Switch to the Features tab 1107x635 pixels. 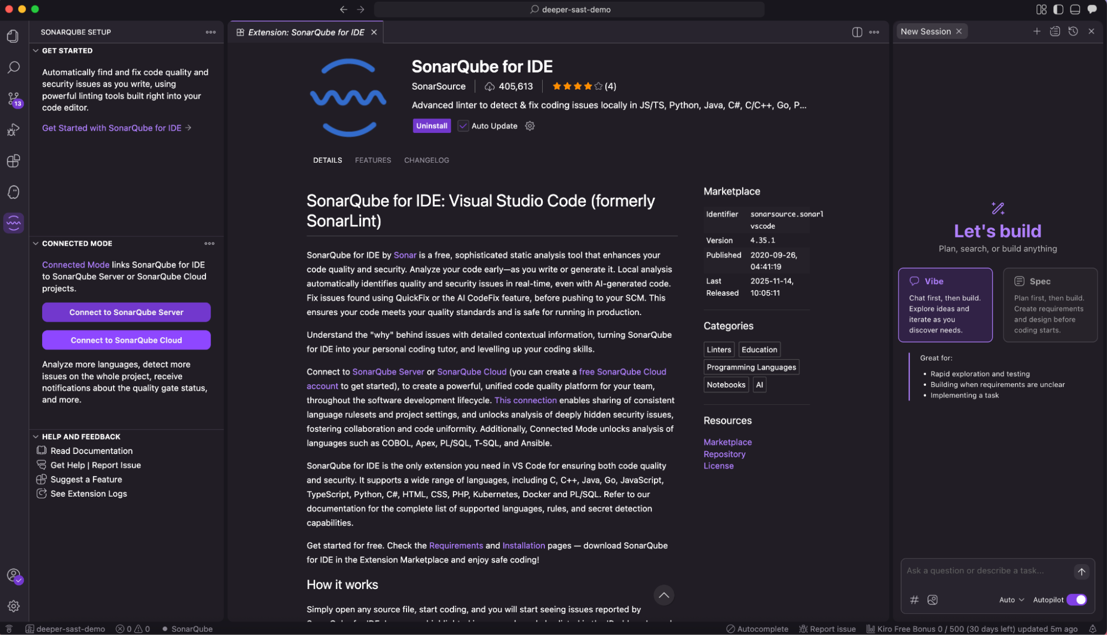tap(373, 161)
